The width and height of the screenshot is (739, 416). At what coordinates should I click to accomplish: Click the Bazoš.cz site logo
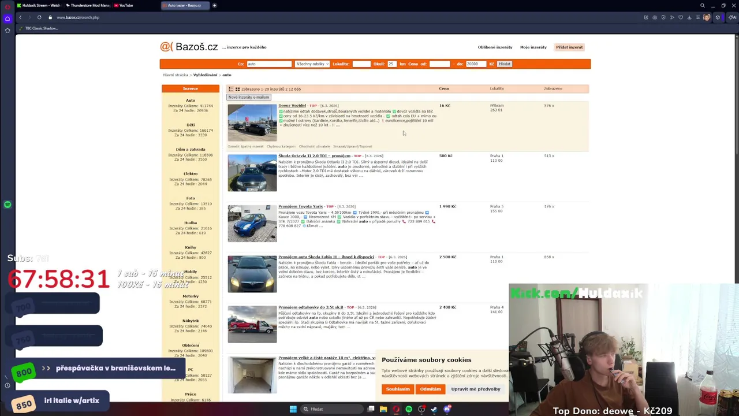point(189,47)
